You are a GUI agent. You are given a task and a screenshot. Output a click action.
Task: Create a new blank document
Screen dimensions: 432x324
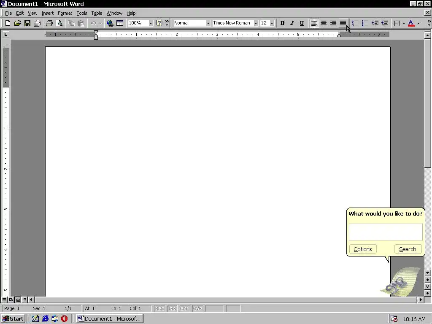8,23
